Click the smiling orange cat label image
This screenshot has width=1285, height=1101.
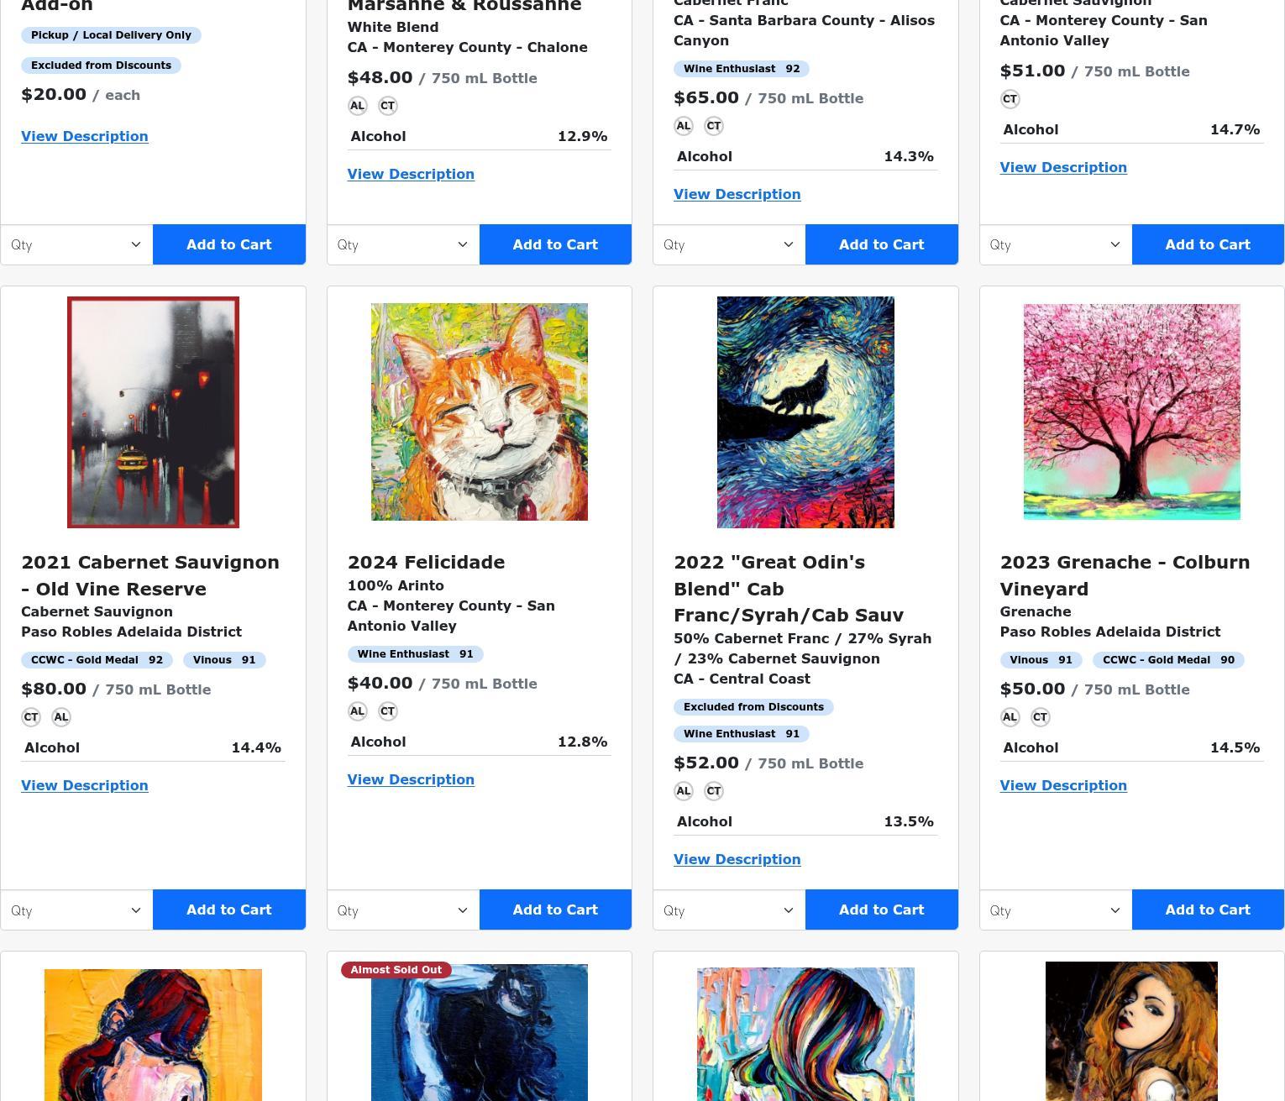click(480, 412)
